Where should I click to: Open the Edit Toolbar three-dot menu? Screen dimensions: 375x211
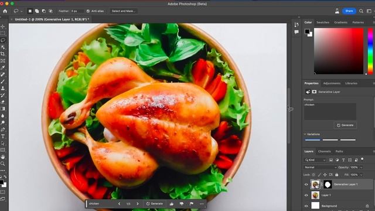point(3,171)
